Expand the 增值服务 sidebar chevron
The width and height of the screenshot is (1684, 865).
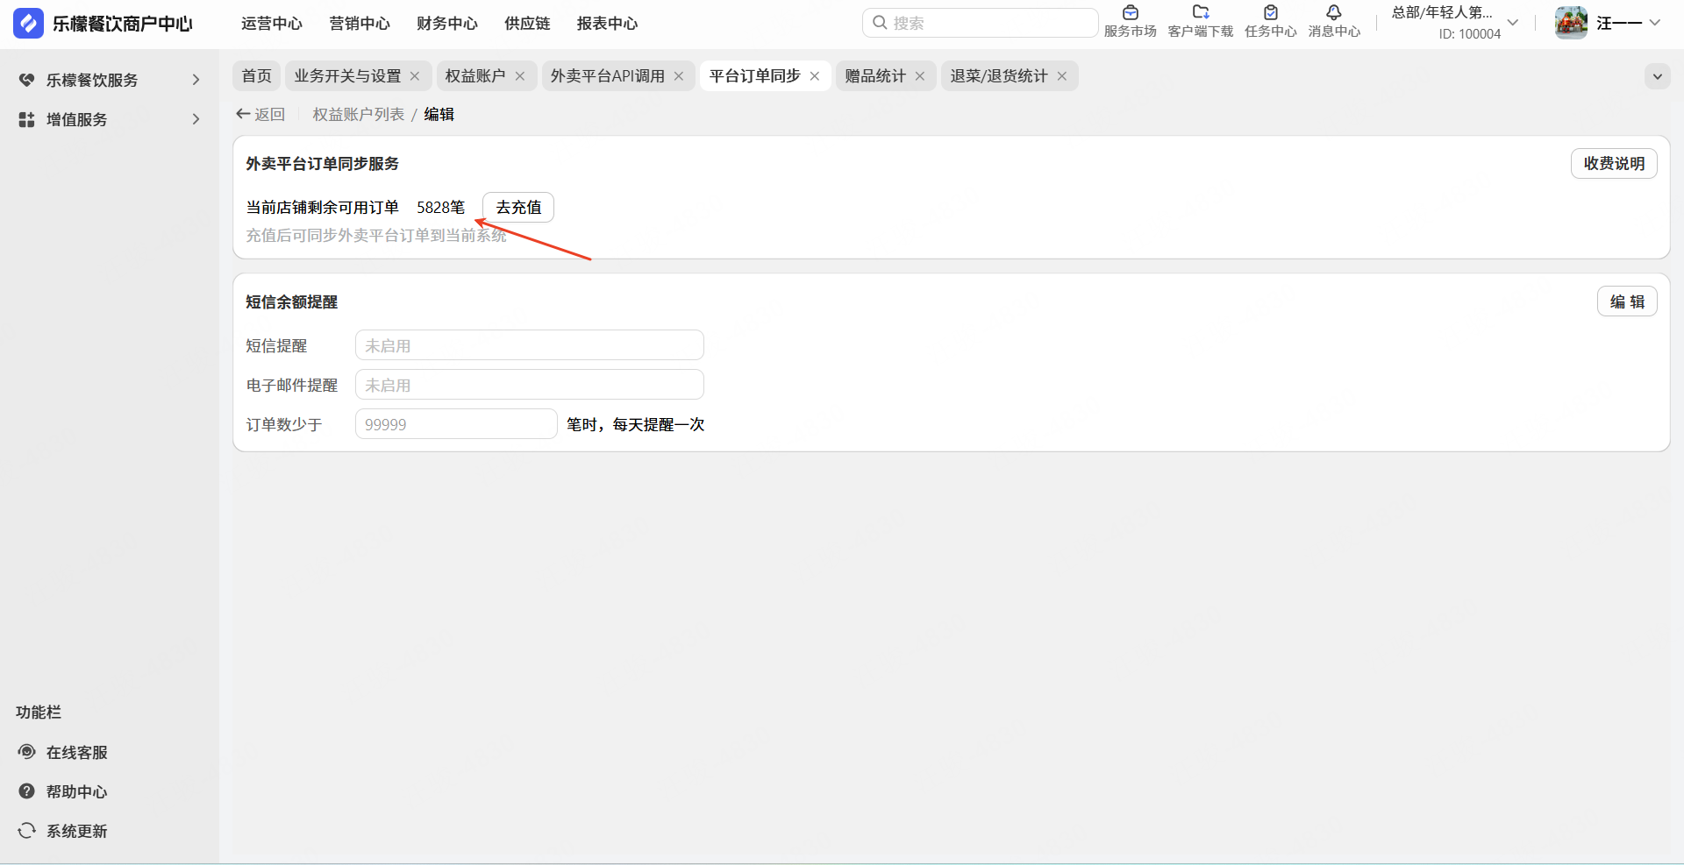click(x=196, y=119)
